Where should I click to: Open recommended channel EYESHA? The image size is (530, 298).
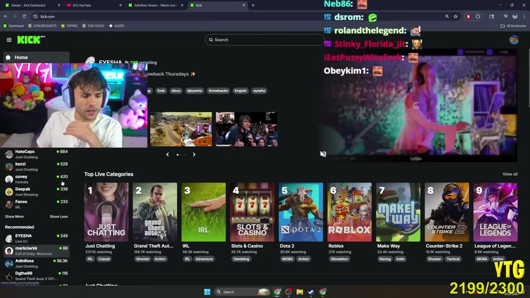pos(36,238)
